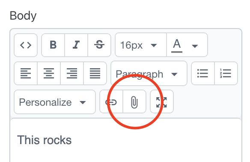Click the Body field label
The height and width of the screenshot is (162, 250).
point(23,16)
